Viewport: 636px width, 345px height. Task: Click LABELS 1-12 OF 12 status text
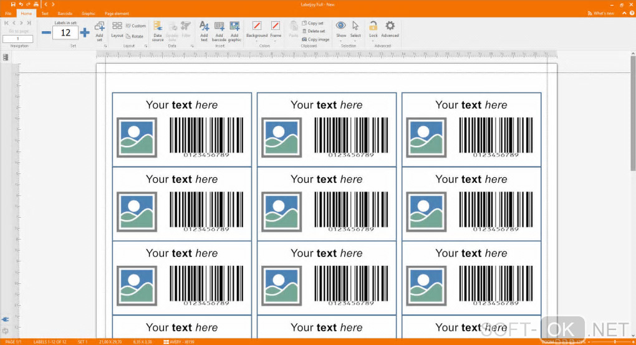tap(49, 342)
